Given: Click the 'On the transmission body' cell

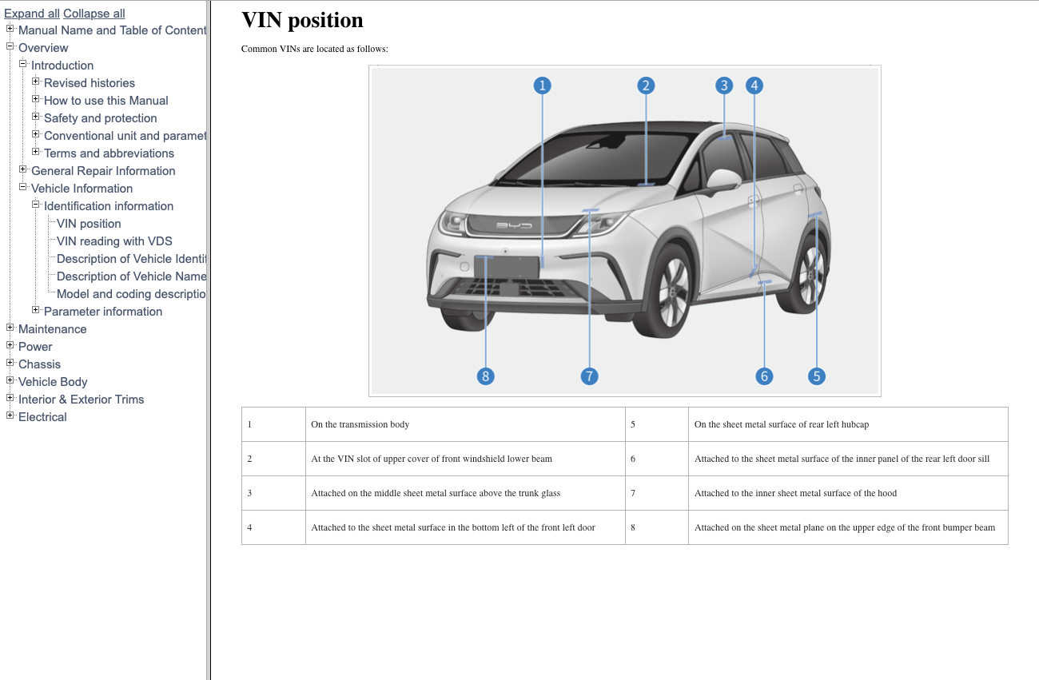Looking at the screenshot, I should click(465, 424).
